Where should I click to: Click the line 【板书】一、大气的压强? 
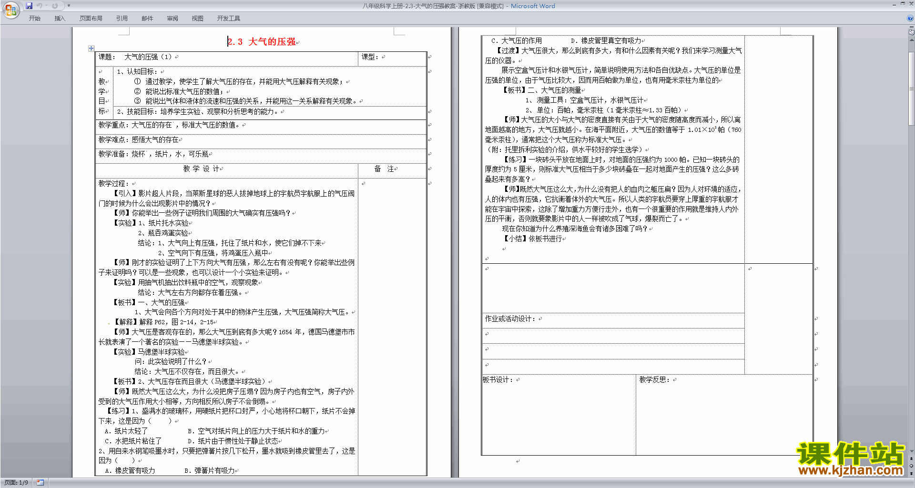[149, 302]
